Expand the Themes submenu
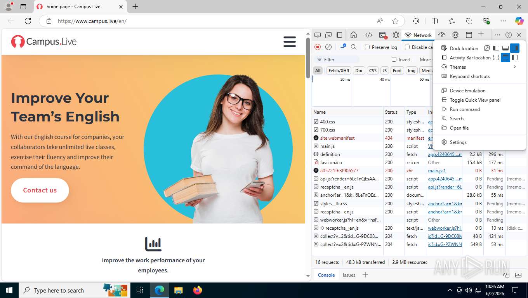The image size is (528, 298). tap(479, 67)
